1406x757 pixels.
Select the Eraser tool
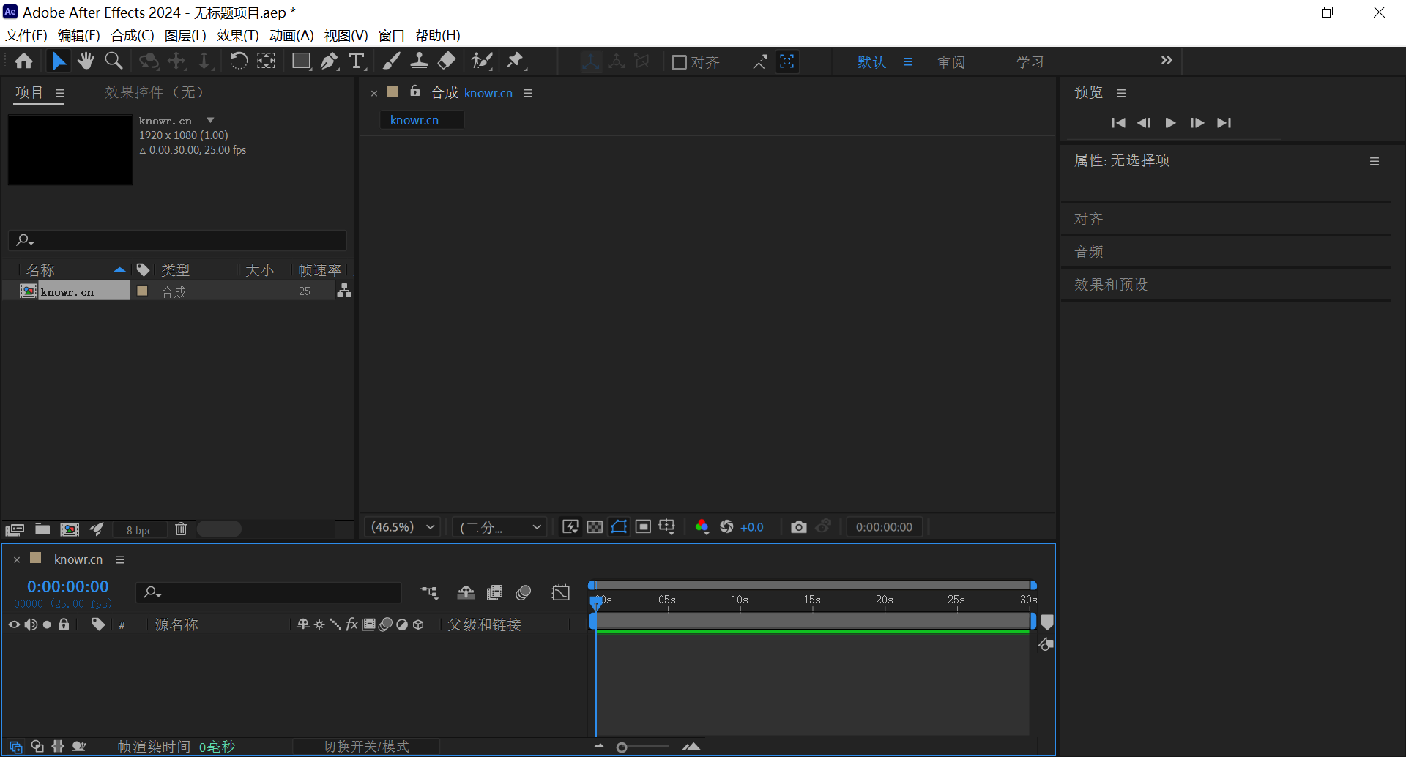pyautogui.click(x=447, y=61)
